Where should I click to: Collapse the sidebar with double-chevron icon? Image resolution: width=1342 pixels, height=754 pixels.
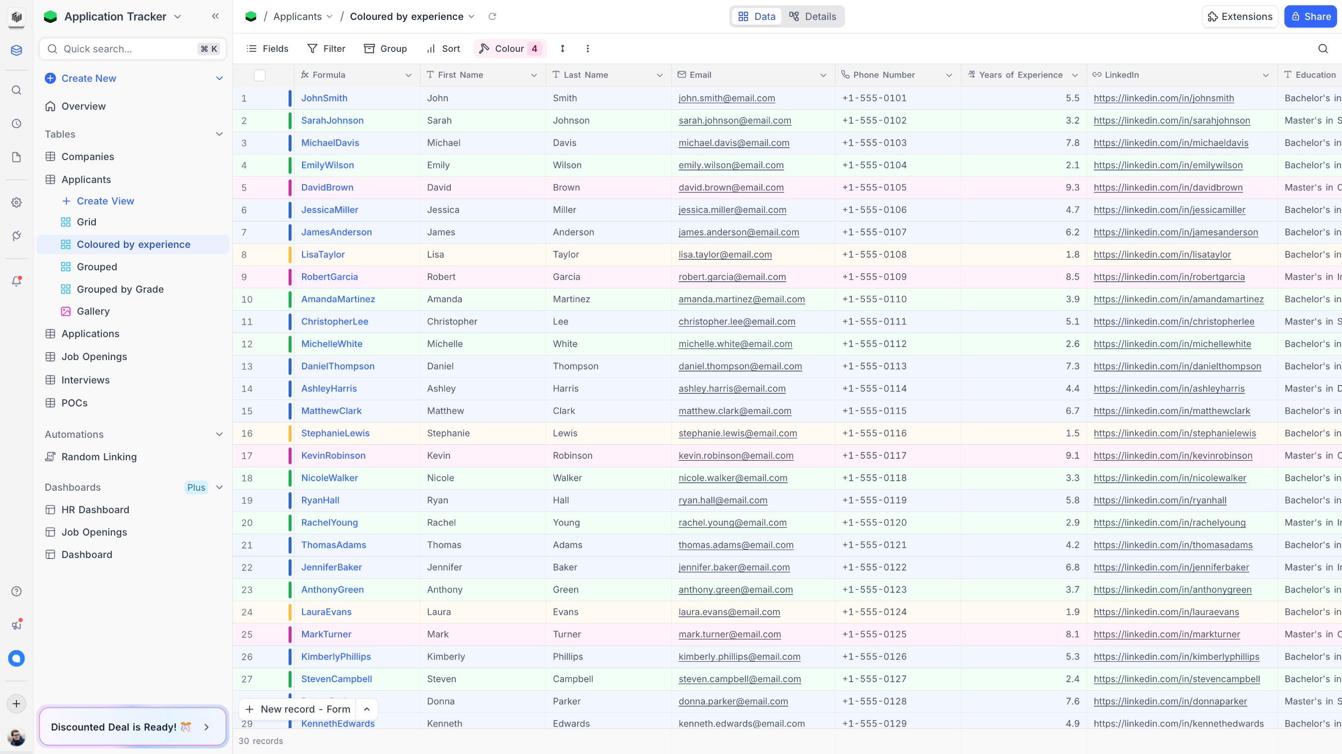pyautogui.click(x=215, y=16)
